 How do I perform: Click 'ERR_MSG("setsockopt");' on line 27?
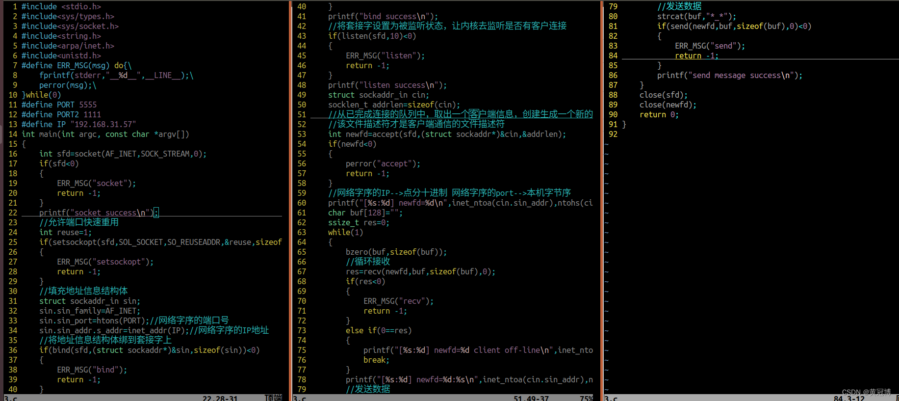click(x=105, y=262)
